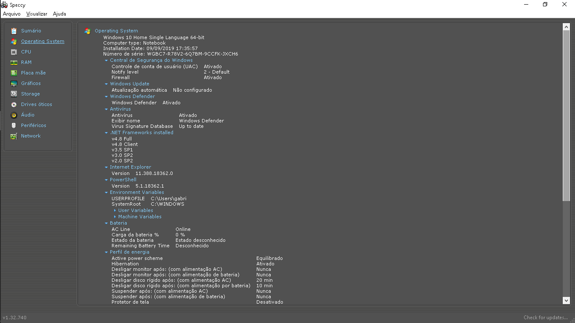575x323 pixels.
Task: Collapse the PowerShell section
Action: point(106,180)
